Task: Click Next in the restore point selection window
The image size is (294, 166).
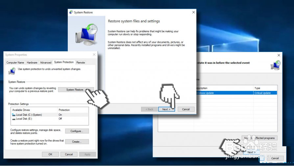Action: (251, 152)
